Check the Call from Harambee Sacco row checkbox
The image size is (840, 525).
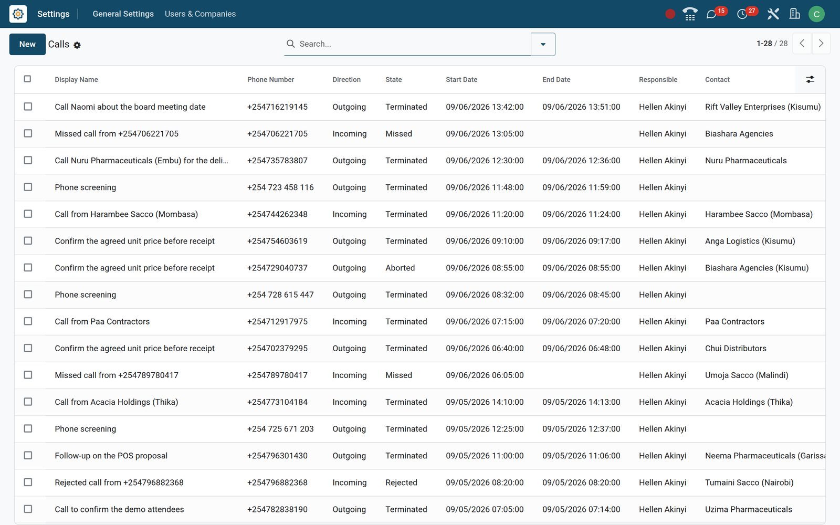click(x=28, y=214)
